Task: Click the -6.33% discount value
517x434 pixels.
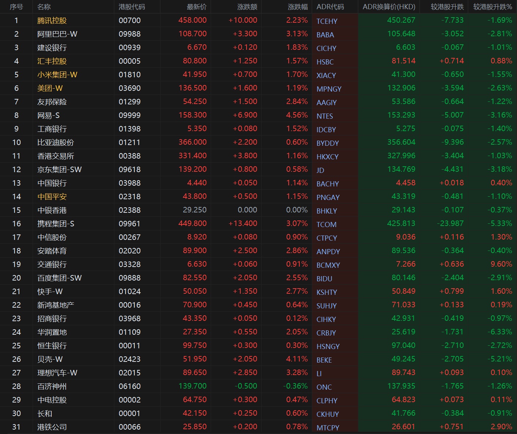Action: click(500, 332)
